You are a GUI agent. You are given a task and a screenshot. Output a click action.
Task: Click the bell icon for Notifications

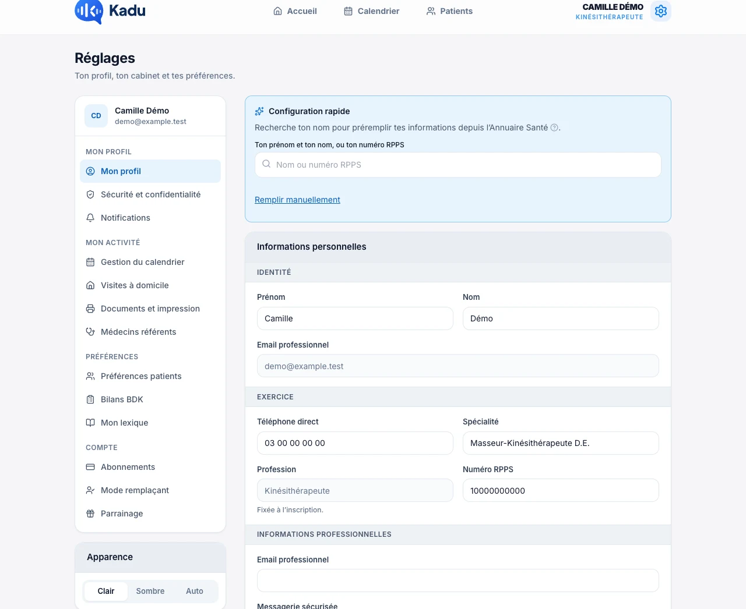(x=90, y=218)
